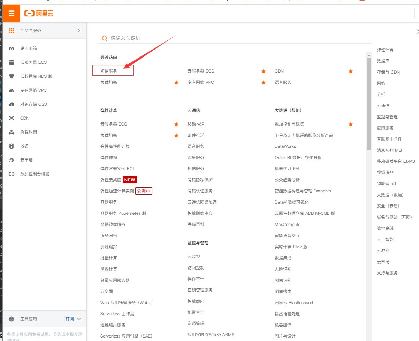Unstar 云服务器 ECS in recent visits

[264, 71]
